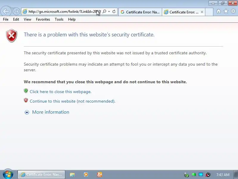
Task: Open Tools via the gear icon
Action: (233, 11)
